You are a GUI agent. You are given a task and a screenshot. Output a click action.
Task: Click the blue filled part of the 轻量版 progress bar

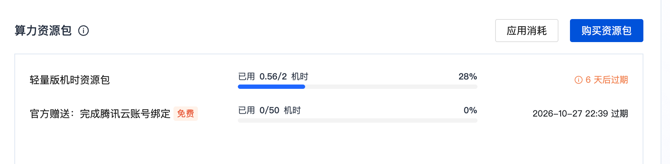271,87
